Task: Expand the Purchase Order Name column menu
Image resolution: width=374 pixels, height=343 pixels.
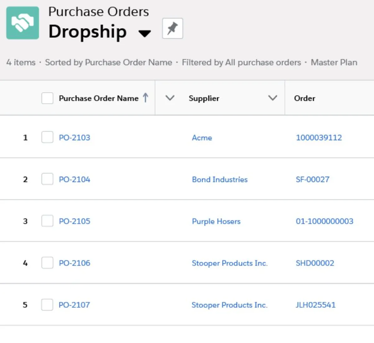Action: [x=170, y=98]
